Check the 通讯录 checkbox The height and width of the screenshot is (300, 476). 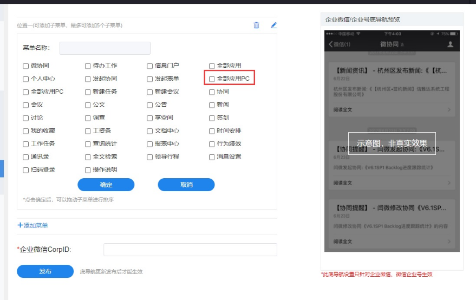25,157
